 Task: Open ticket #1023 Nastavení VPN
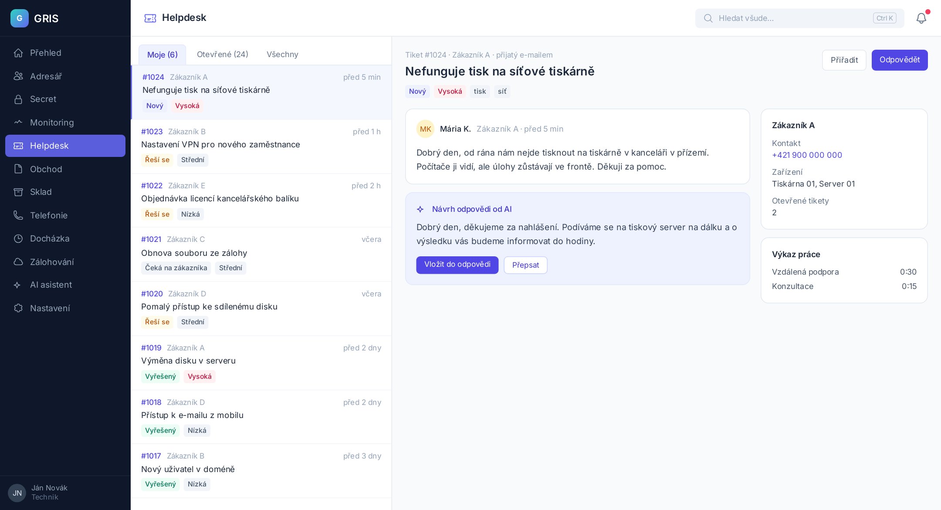pyautogui.click(x=261, y=146)
